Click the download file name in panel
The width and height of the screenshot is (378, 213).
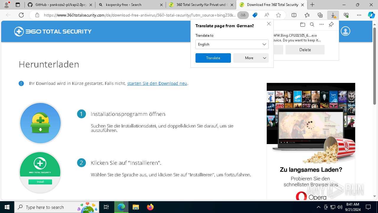coord(296,35)
